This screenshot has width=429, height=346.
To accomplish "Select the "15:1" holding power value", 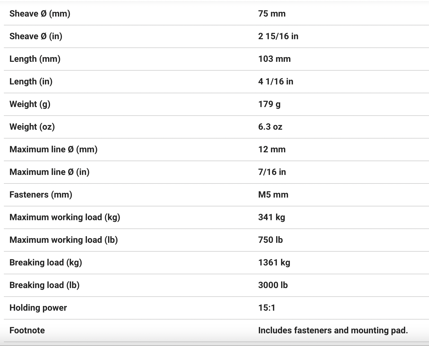I will click(267, 308).
